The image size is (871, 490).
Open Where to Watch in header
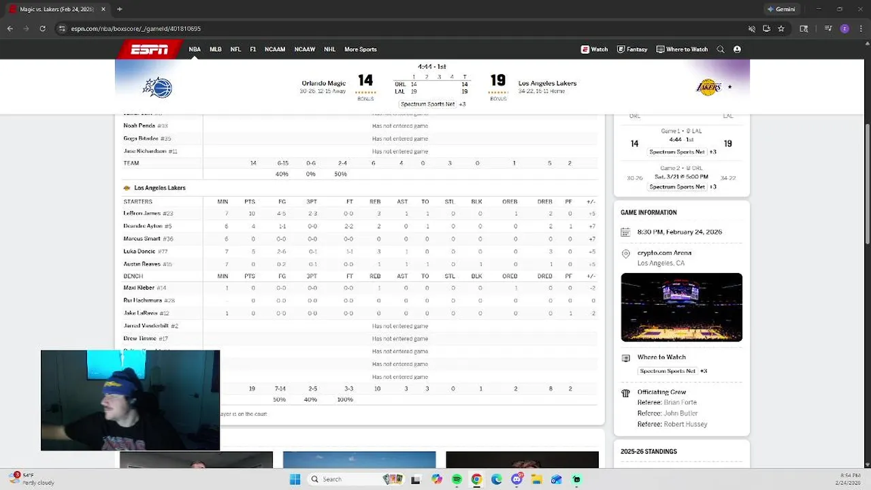(682, 49)
